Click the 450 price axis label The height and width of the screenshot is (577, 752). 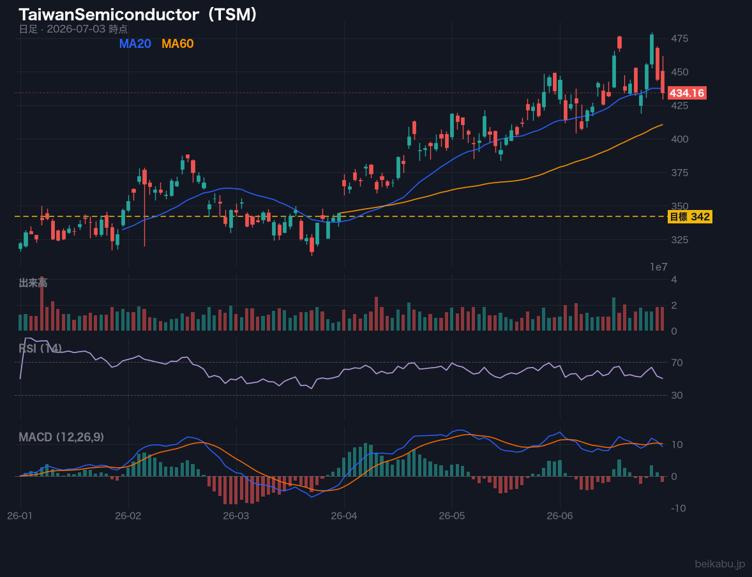(680, 72)
